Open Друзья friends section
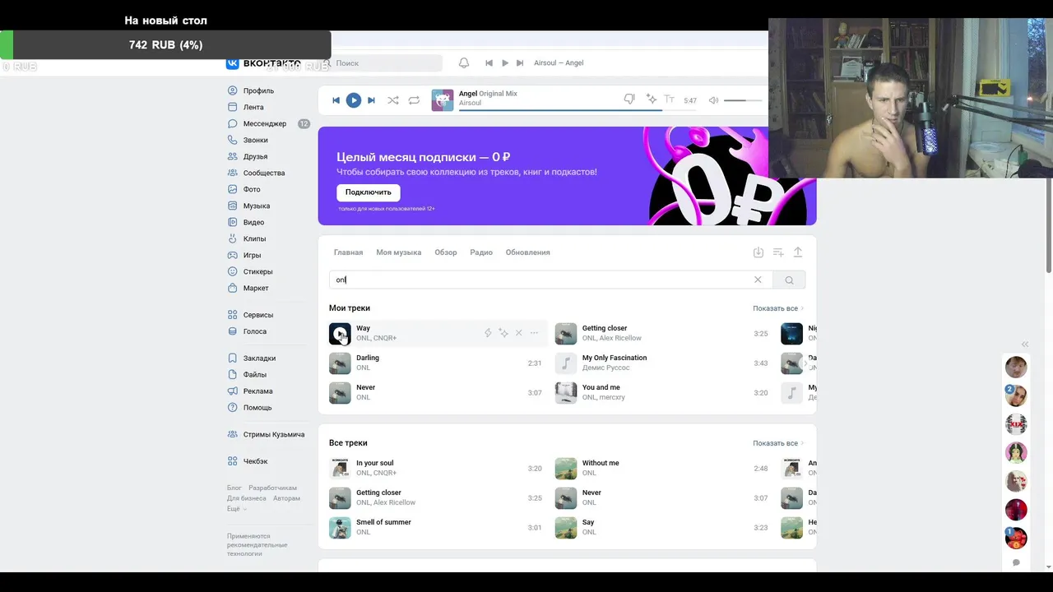This screenshot has width=1053, height=592. click(255, 156)
